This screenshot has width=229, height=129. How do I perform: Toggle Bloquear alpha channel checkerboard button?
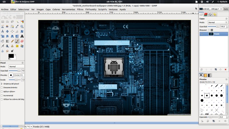212,30
